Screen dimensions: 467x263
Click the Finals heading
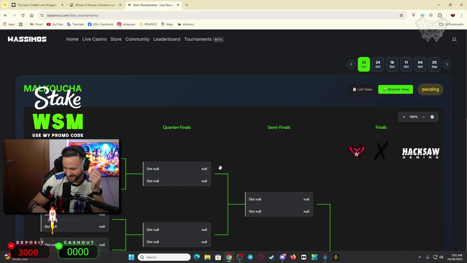click(x=381, y=127)
